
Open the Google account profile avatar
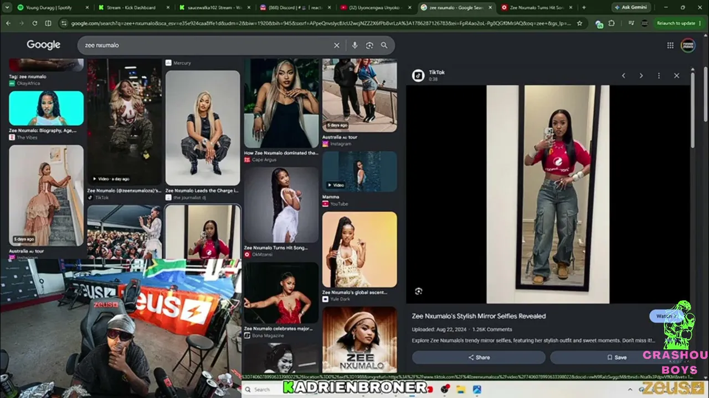(x=688, y=45)
